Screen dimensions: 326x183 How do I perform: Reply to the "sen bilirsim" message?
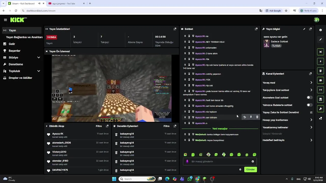coord(244,117)
